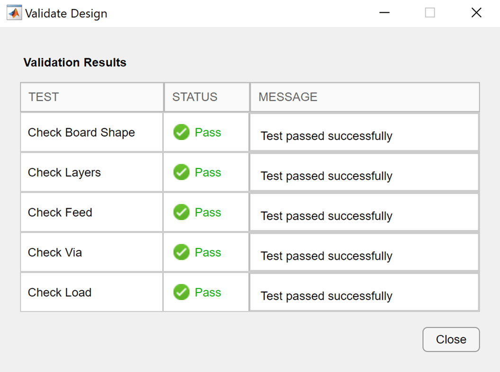
Task: Click the TEST column header
Action: tap(91, 97)
